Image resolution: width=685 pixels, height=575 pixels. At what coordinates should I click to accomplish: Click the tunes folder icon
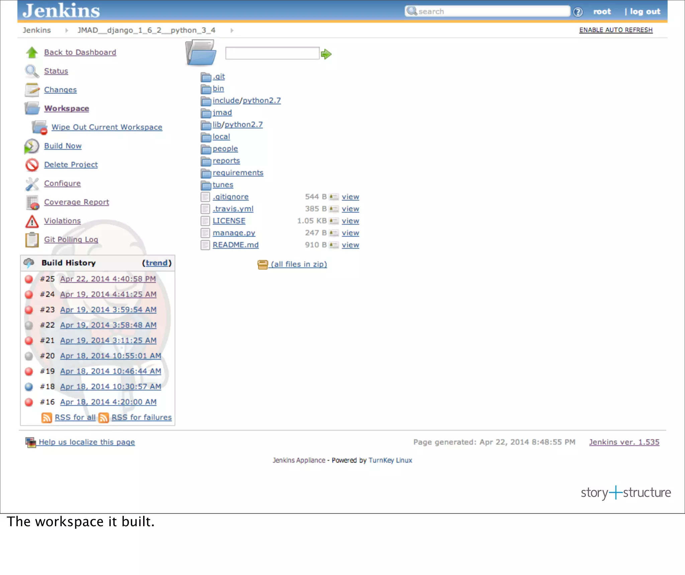[206, 186]
